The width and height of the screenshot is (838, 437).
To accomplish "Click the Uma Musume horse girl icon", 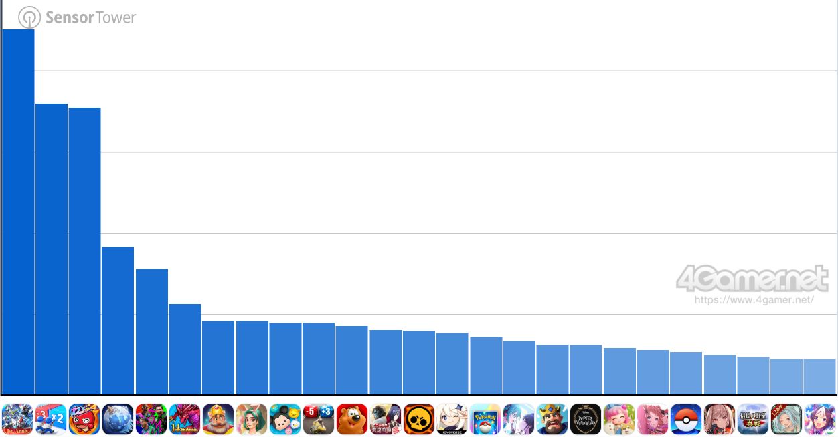I will click(x=820, y=419).
